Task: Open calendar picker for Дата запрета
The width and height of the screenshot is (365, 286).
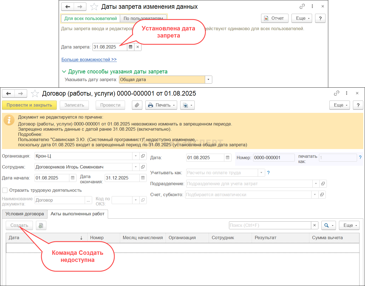Action: point(131,47)
